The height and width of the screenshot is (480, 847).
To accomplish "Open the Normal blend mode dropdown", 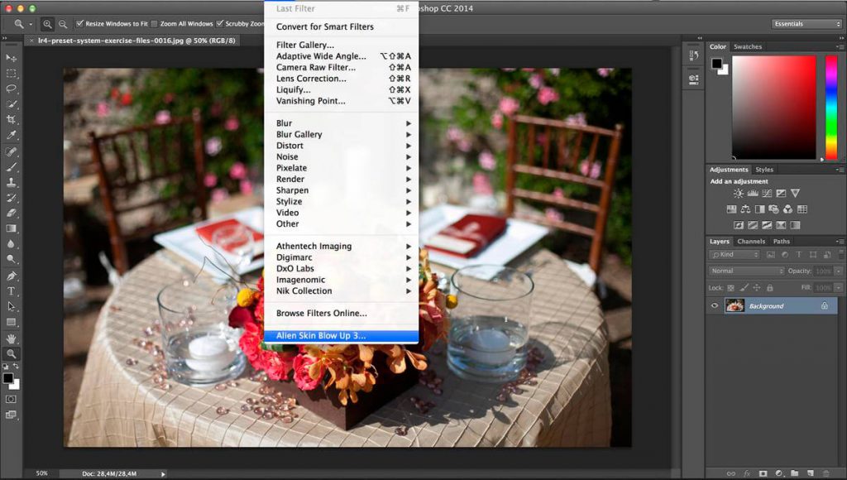I will coord(744,271).
